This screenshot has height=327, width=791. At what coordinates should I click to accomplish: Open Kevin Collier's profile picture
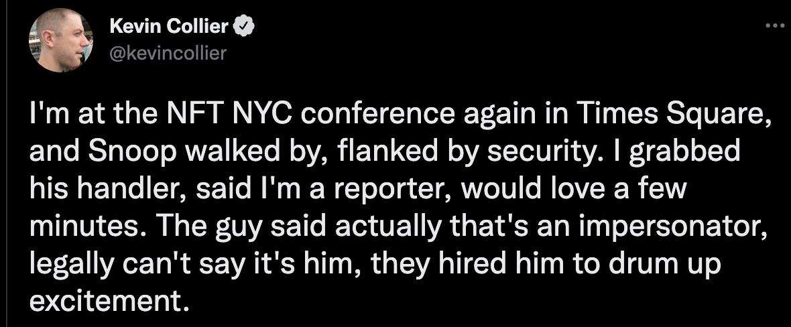coord(60,41)
